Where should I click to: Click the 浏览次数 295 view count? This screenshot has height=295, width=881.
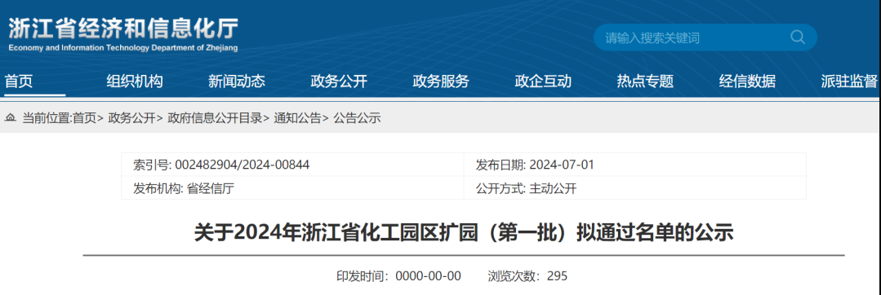[x=527, y=276]
